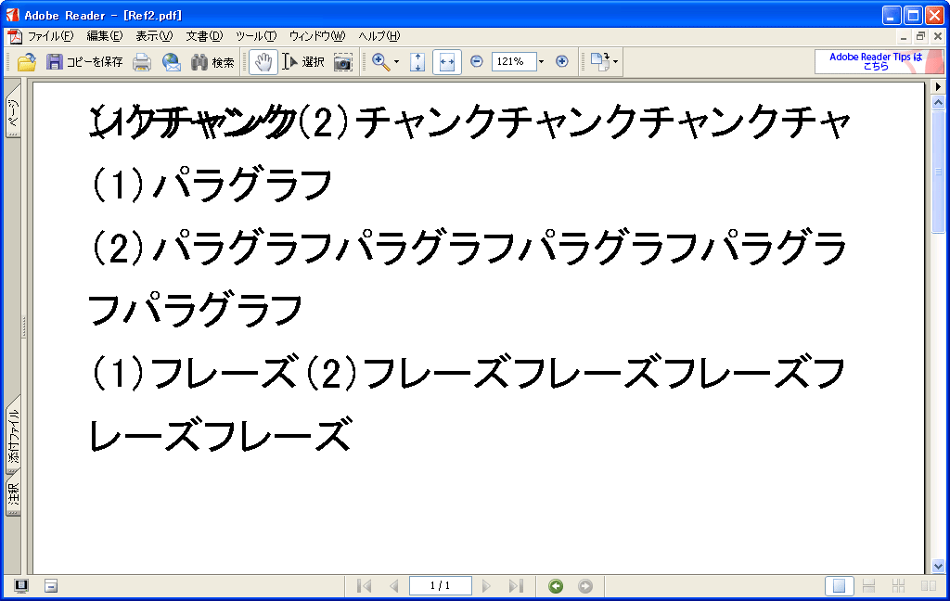Click the Zoom Out minus icon
This screenshot has height=601, width=950.
476,61
